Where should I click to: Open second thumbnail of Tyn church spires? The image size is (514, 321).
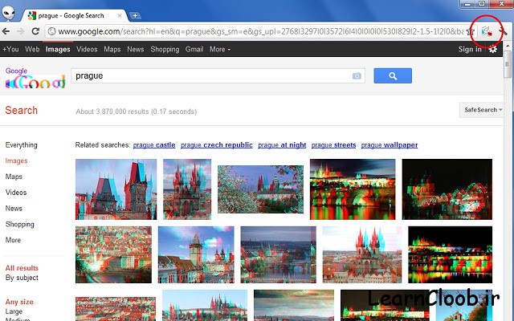187,189
